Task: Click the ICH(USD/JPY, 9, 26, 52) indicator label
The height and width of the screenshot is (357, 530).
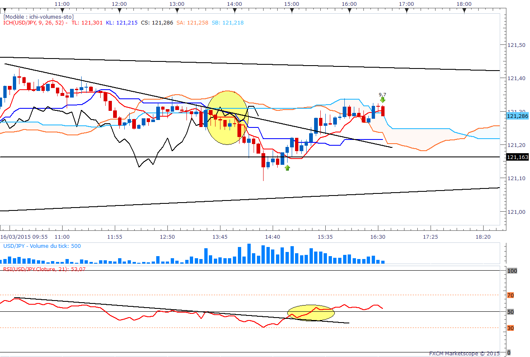Action: pyautogui.click(x=35, y=23)
